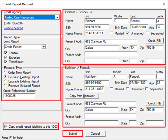Image resolution: width=168 pixels, height=140 pixels.
Task: Click Richard's present City field Dallas
Action: coord(102,48)
